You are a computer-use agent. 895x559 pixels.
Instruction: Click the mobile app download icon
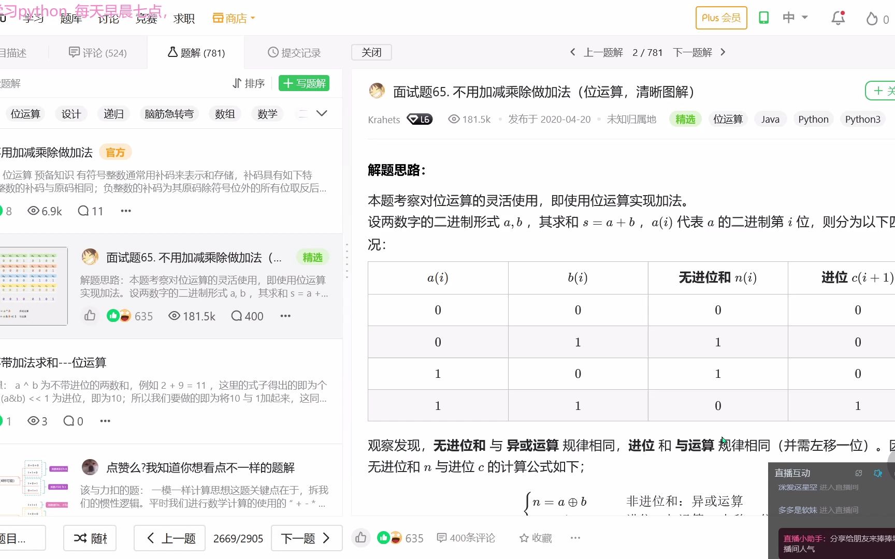763,17
